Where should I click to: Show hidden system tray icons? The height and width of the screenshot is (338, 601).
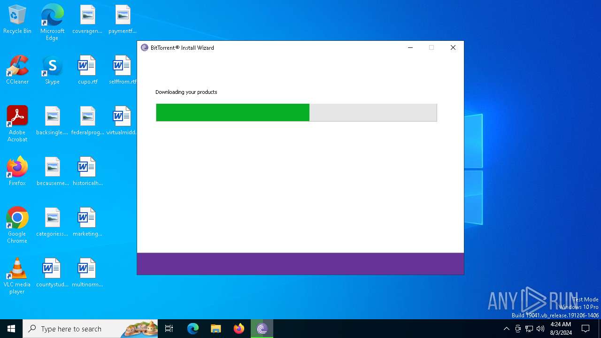tap(506, 329)
